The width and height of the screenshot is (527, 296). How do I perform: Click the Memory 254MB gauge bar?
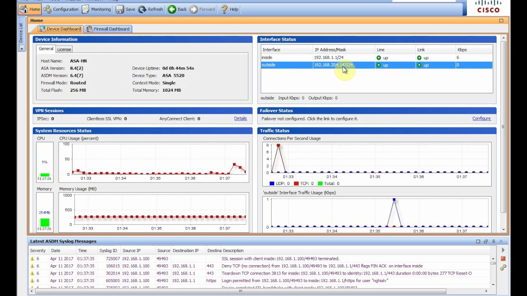click(x=44, y=212)
